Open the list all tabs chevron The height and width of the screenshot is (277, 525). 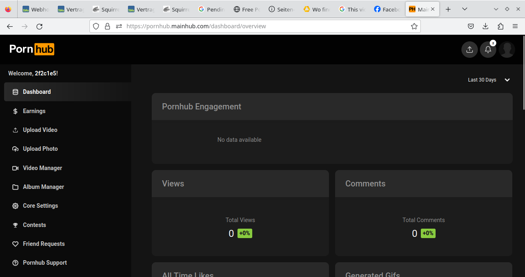pos(464,9)
